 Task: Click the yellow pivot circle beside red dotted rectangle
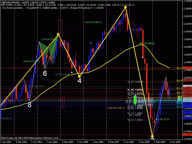point(58,34)
